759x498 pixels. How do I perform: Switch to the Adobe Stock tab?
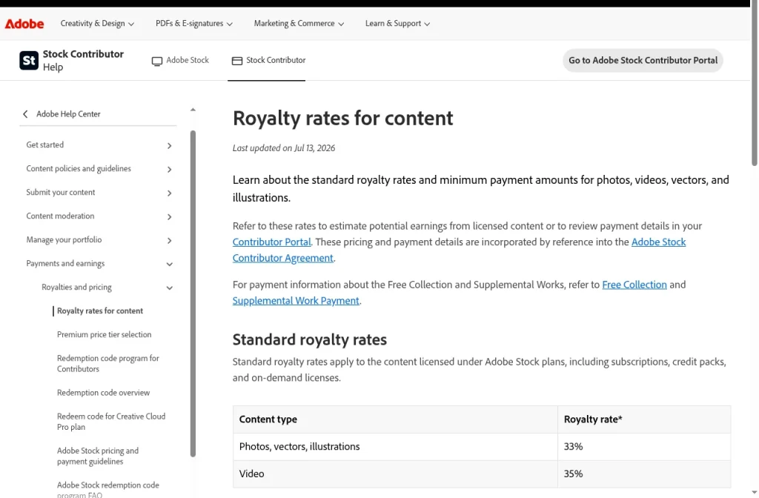click(x=181, y=61)
